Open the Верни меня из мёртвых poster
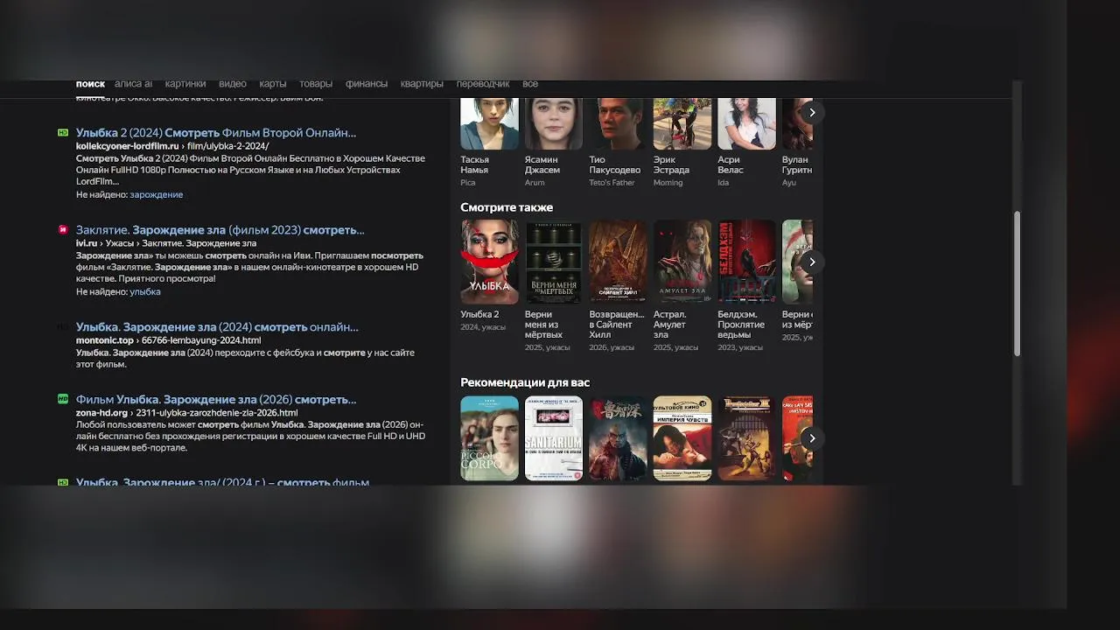The width and height of the screenshot is (1120, 630). tap(554, 262)
